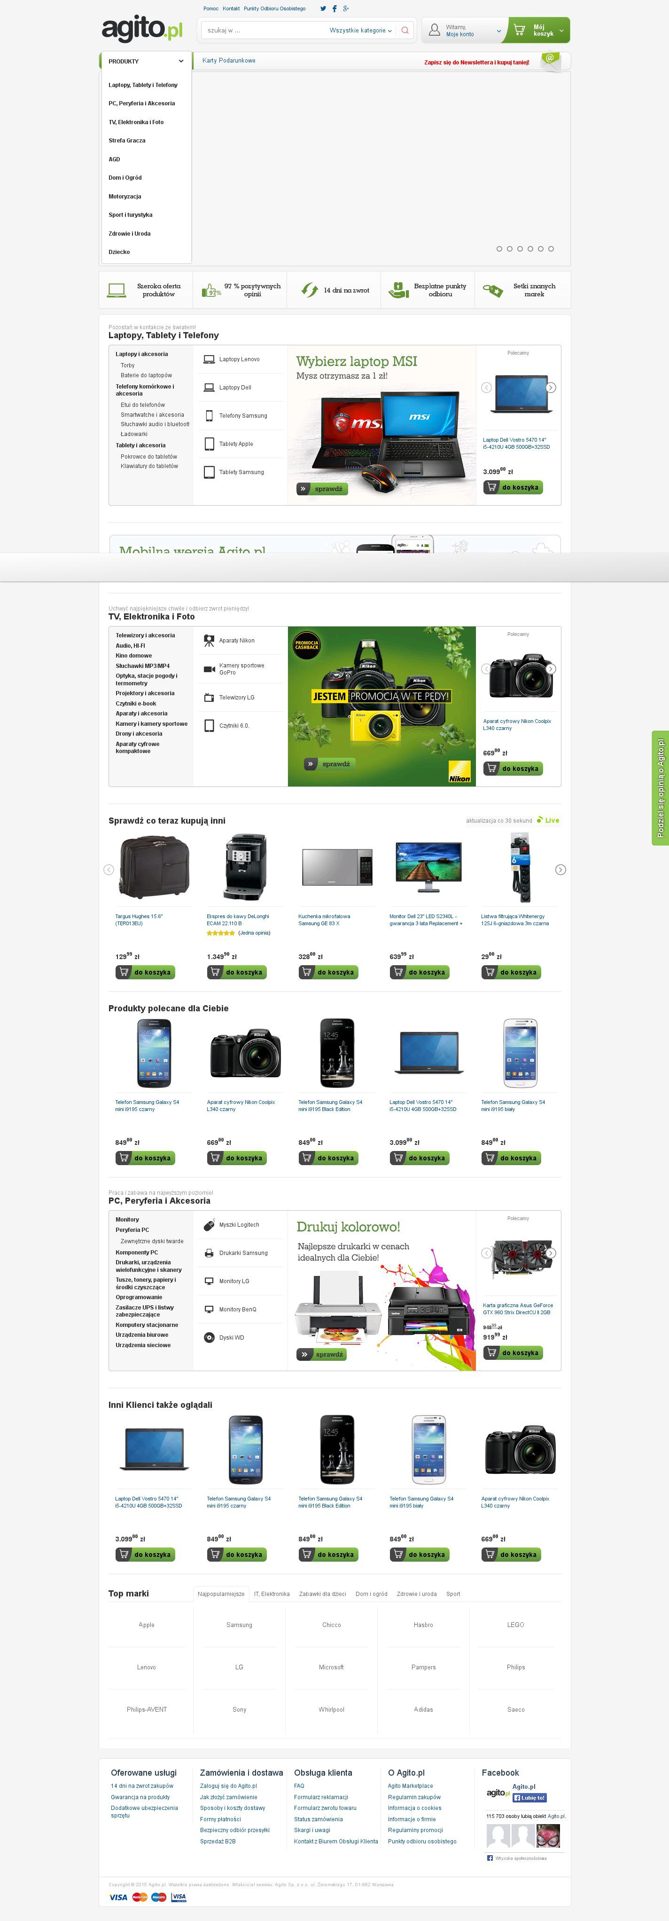The width and height of the screenshot is (669, 1921).
Task: Click the search magnifier icon
Action: (x=405, y=31)
